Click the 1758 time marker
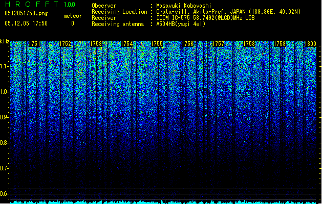322x204 pixels. 249,44
